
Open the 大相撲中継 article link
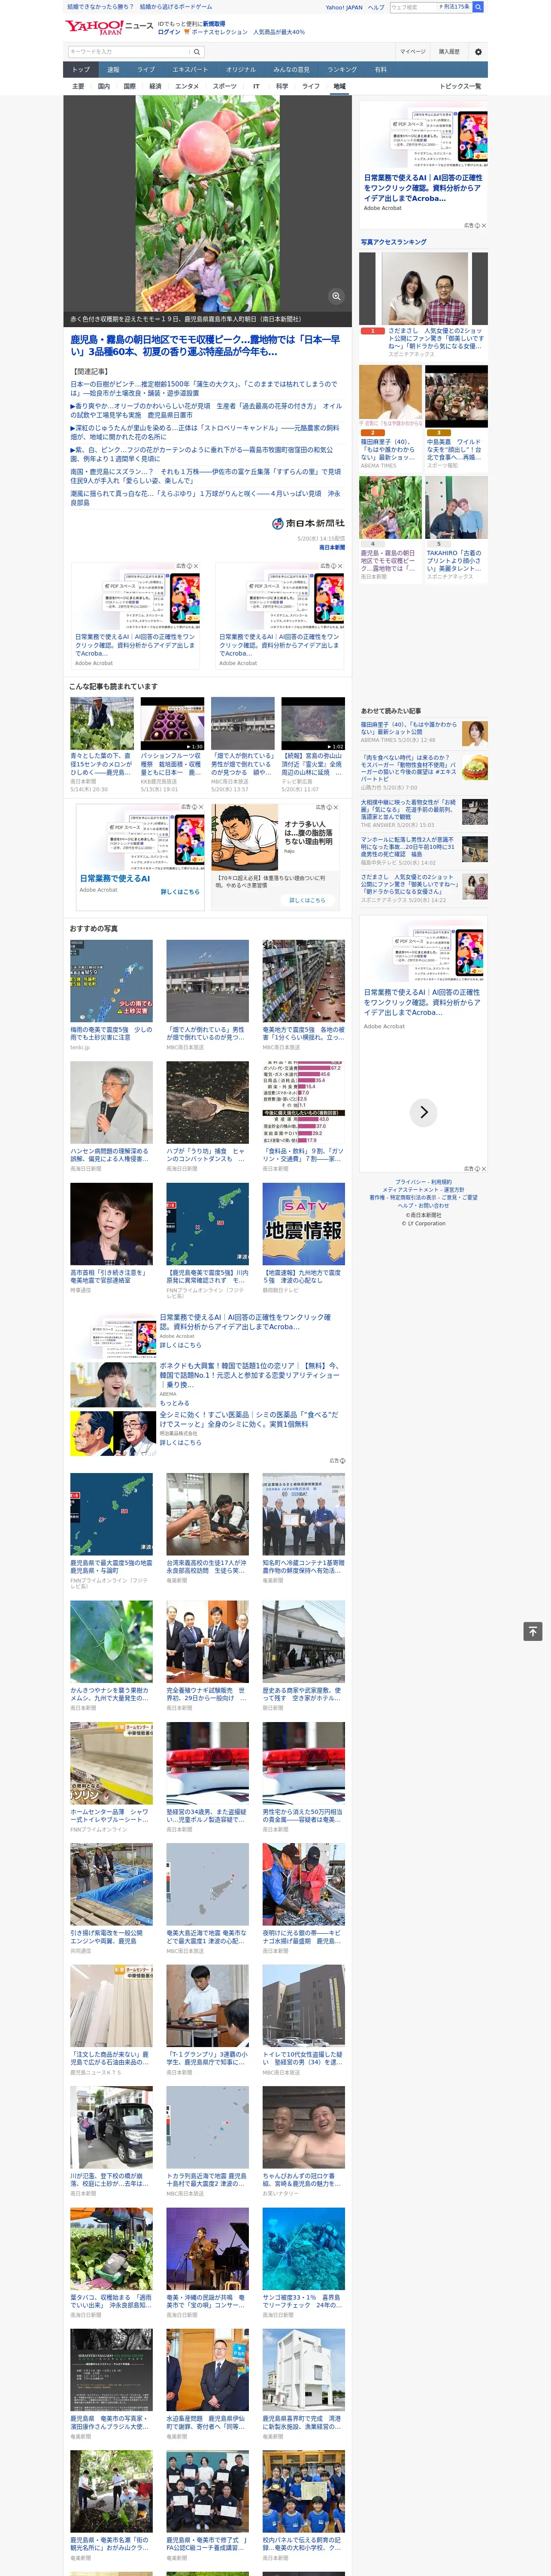click(x=409, y=810)
